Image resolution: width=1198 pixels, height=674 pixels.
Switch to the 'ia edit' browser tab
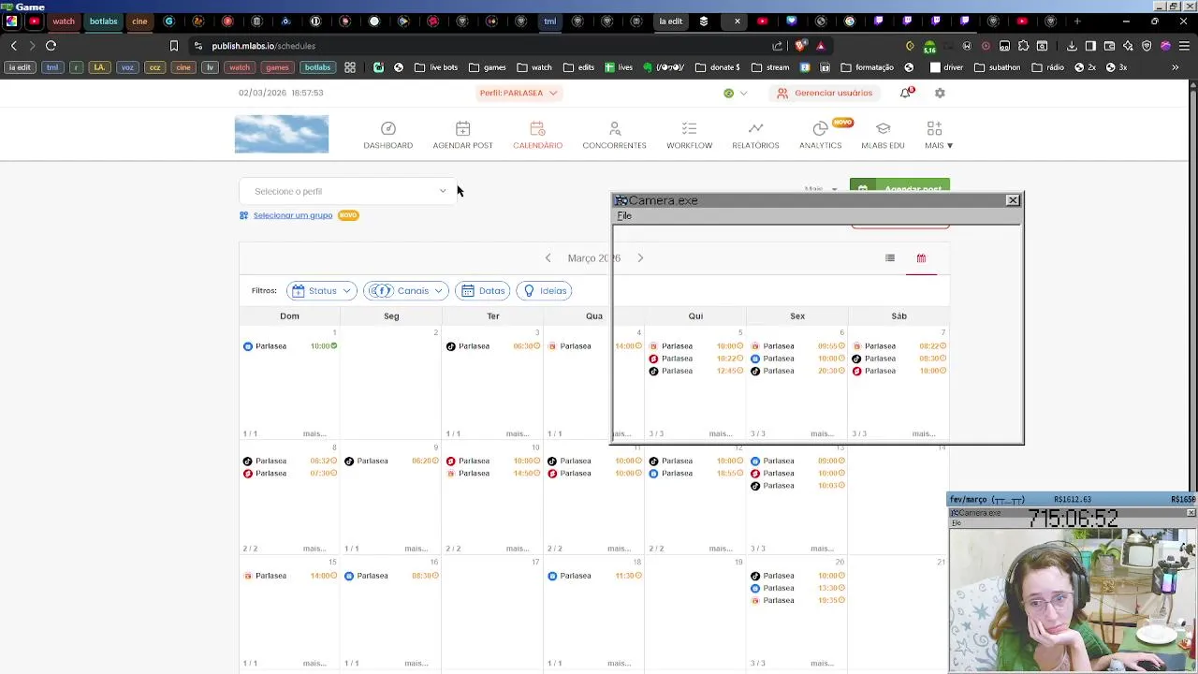point(671,21)
